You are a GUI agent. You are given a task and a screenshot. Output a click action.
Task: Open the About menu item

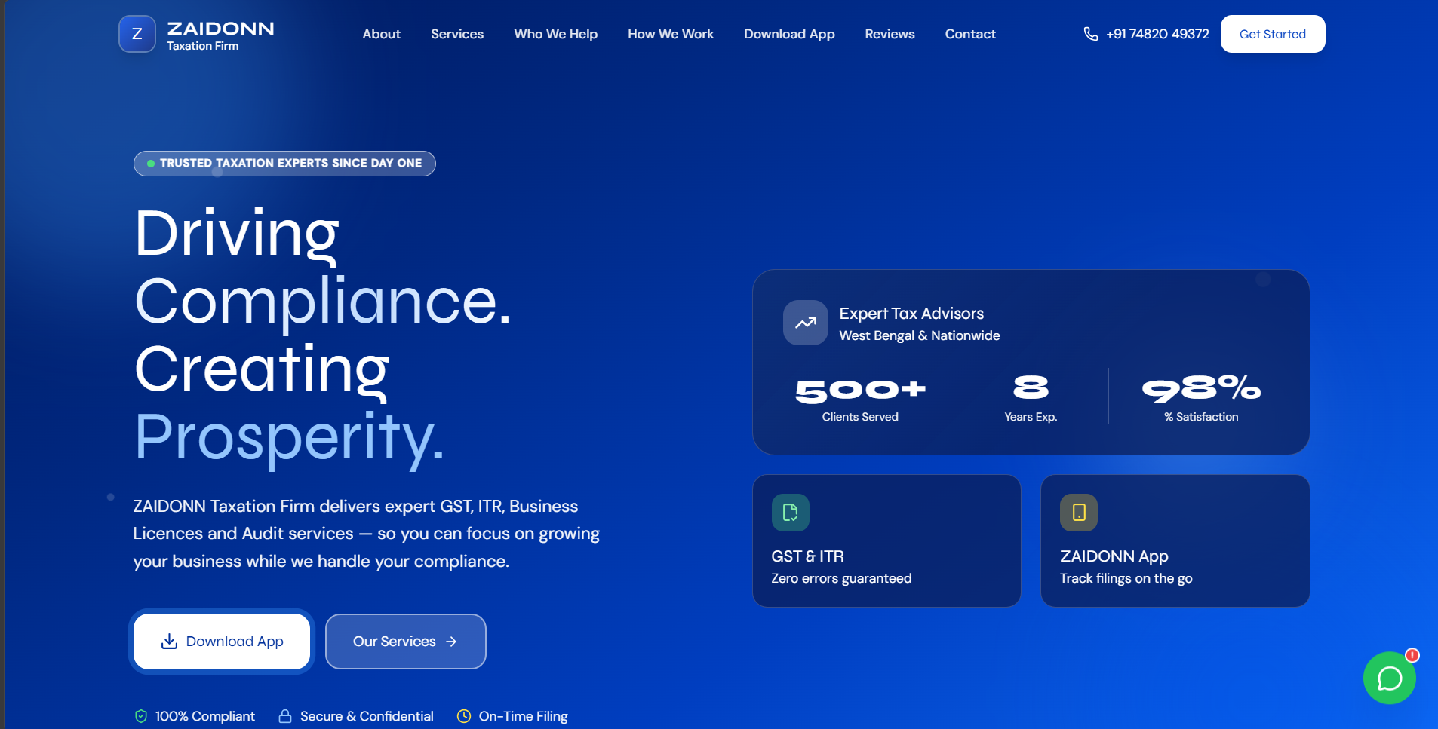[381, 34]
